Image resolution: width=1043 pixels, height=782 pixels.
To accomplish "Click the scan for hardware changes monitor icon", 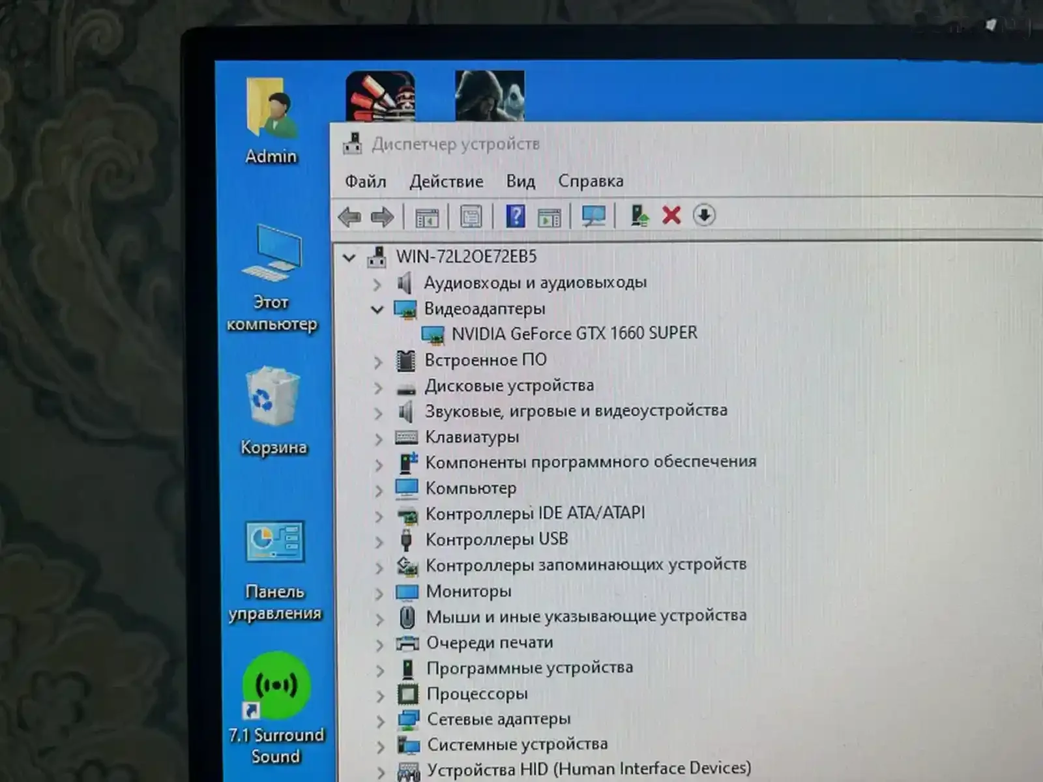I will (x=593, y=216).
